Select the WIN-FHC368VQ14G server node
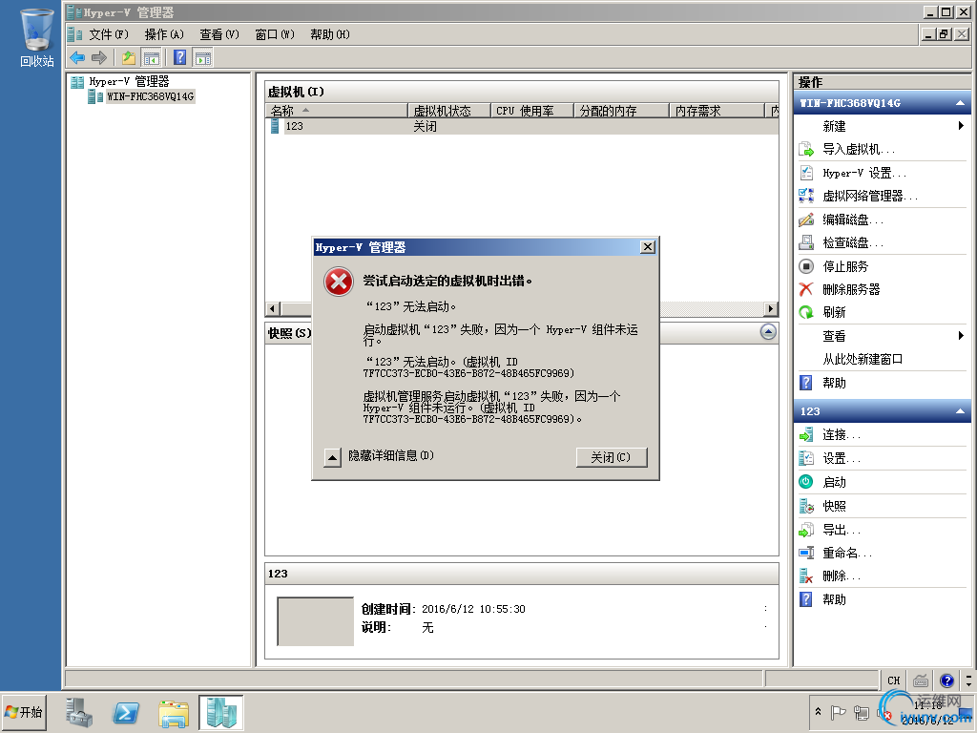This screenshot has width=977, height=733. (150, 96)
